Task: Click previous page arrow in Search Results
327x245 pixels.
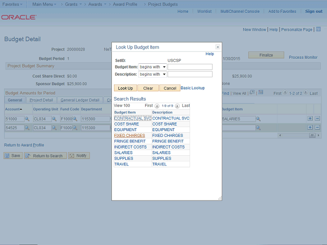Action: (157, 106)
